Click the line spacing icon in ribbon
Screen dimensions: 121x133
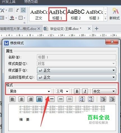pos(2,18)
